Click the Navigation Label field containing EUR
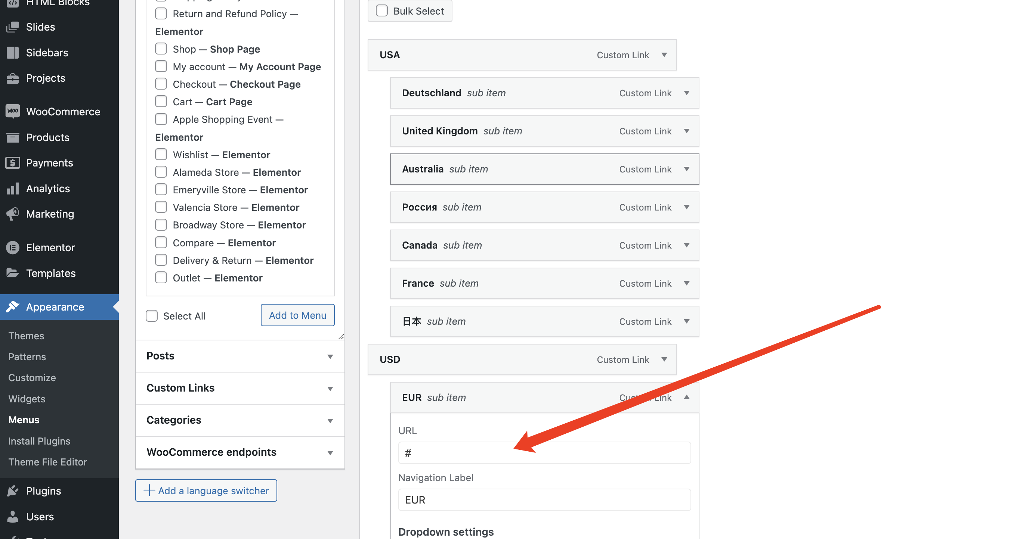This screenshot has width=1023, height=539. pos(544,500)
